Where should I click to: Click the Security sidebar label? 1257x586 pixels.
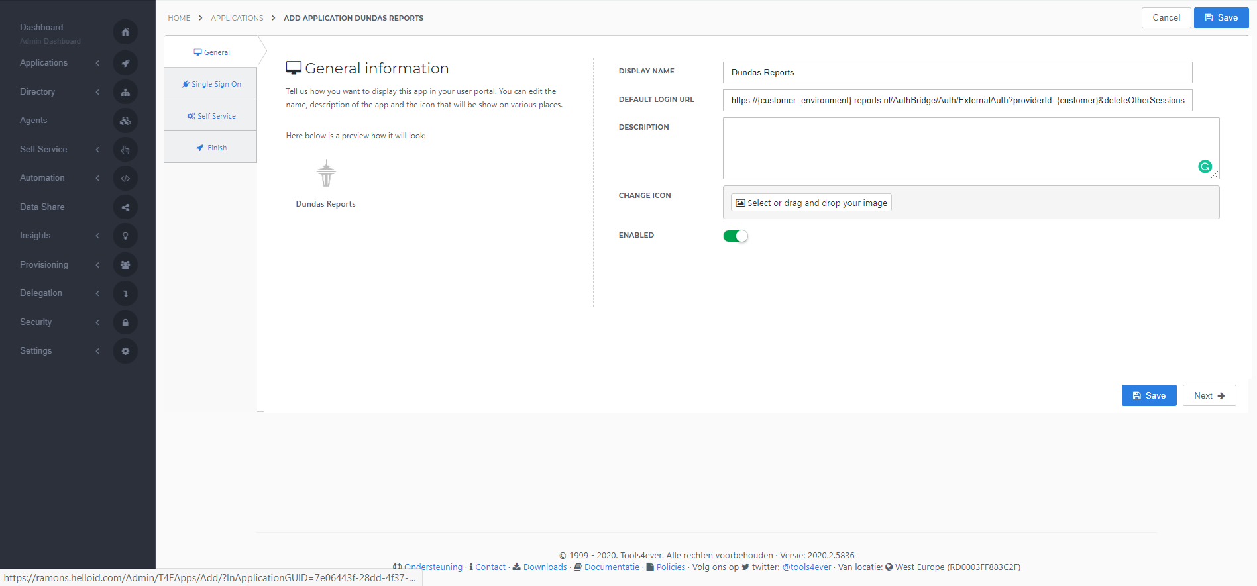(36, 322)
